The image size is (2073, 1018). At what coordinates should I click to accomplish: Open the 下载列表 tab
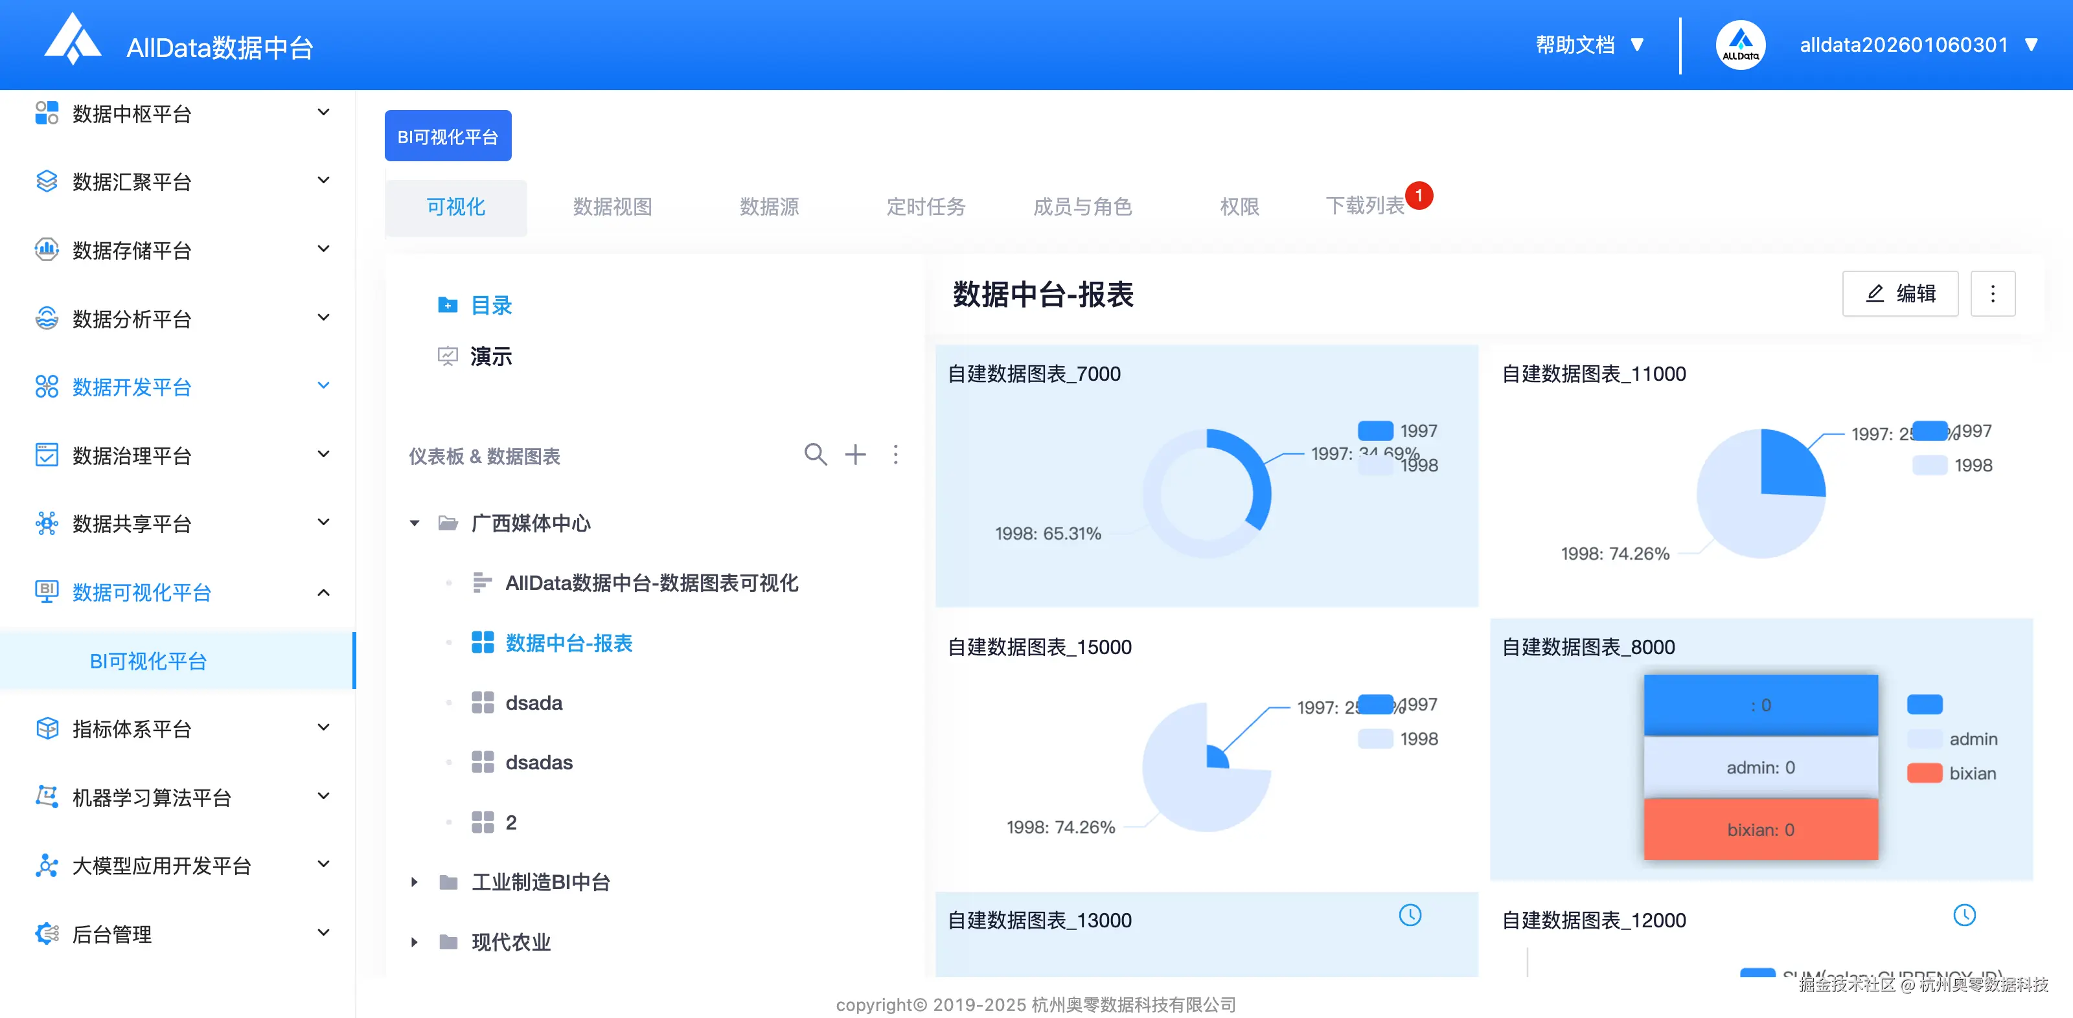point(1364,206)
